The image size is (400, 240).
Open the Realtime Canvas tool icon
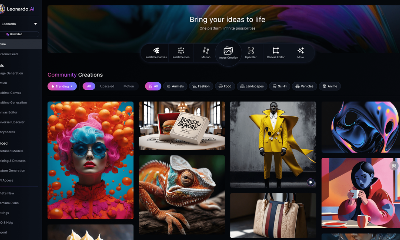coord(156,51)
